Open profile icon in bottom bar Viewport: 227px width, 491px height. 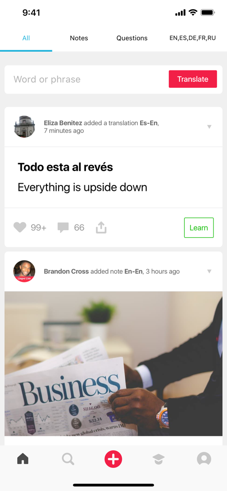click(x=204, y=459)
